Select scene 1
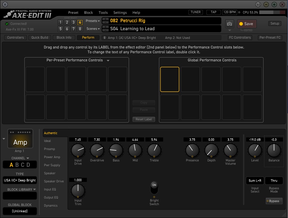This screenshot has height=218, width=288. coord(60,22)
